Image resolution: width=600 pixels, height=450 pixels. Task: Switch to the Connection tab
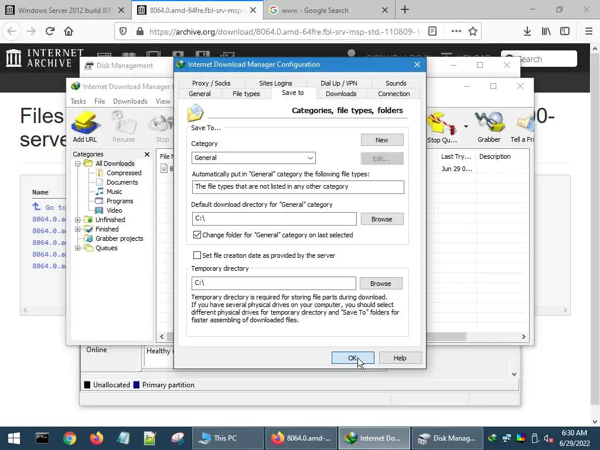point(394,94)
